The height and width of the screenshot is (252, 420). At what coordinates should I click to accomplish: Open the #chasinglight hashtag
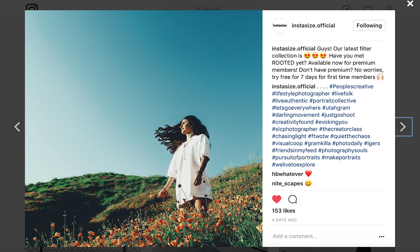289,136
